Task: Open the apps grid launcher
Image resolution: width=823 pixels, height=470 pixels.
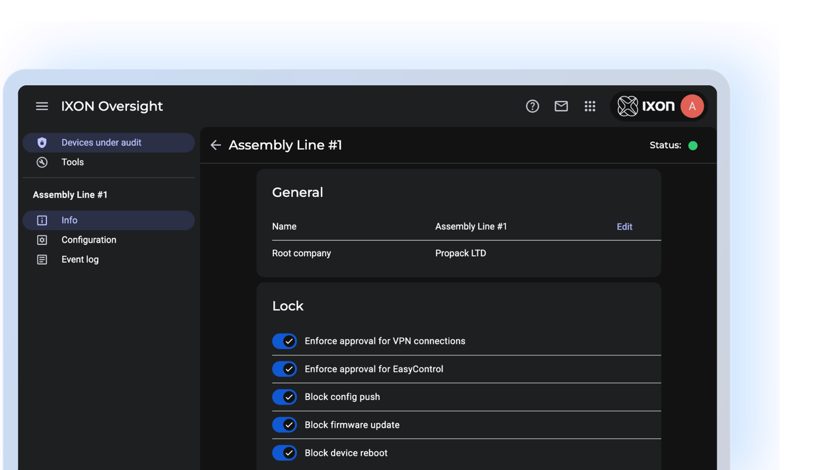Action: [x=590, y=106]
